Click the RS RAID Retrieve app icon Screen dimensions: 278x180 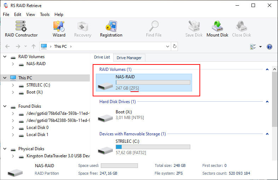pos(6,6)
